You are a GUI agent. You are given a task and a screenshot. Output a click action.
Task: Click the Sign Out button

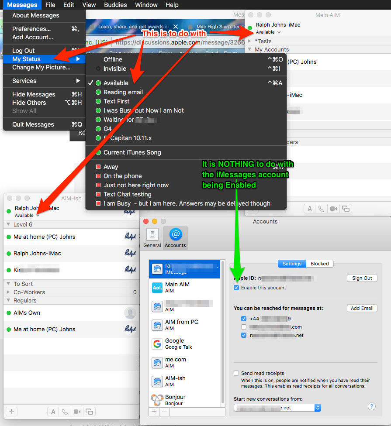pos(362,278)
